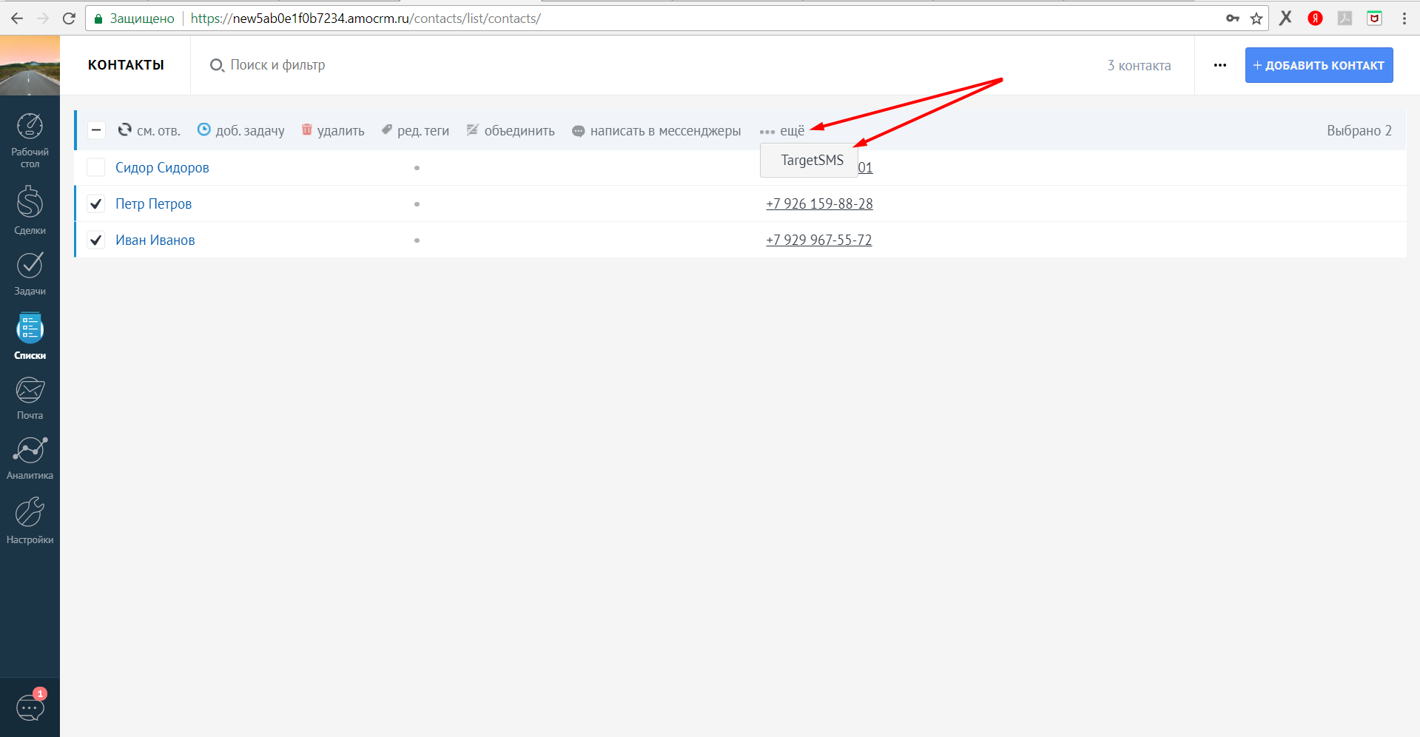Open the Pocket-style extension icon

1374,18
